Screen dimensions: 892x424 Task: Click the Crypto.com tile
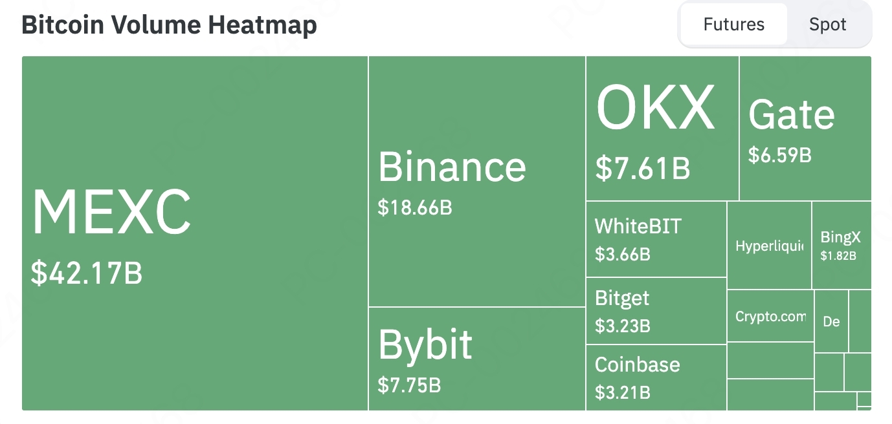770,317
